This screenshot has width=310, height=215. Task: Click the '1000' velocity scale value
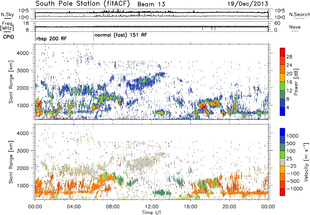click(292, 136)
